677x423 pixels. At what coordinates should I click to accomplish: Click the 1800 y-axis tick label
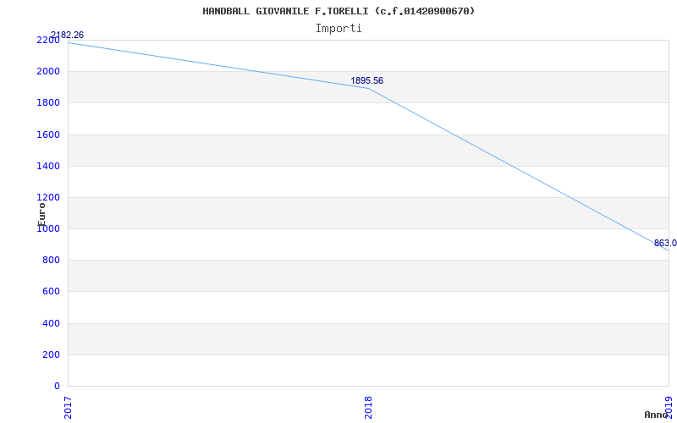point(48,103)
